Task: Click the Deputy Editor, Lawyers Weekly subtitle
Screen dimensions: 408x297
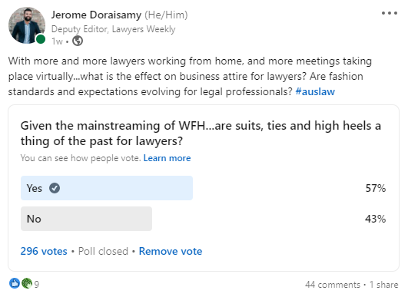Action: [114, 29]
